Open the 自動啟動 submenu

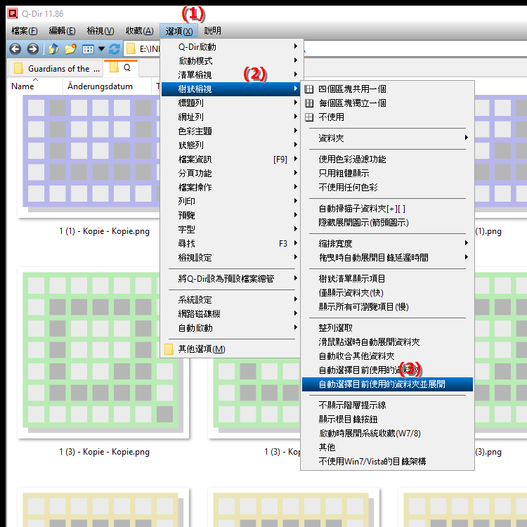click(x=232, y=328)
